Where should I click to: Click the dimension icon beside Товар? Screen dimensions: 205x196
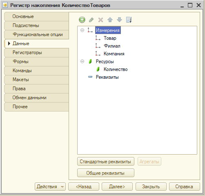[98, 38]
